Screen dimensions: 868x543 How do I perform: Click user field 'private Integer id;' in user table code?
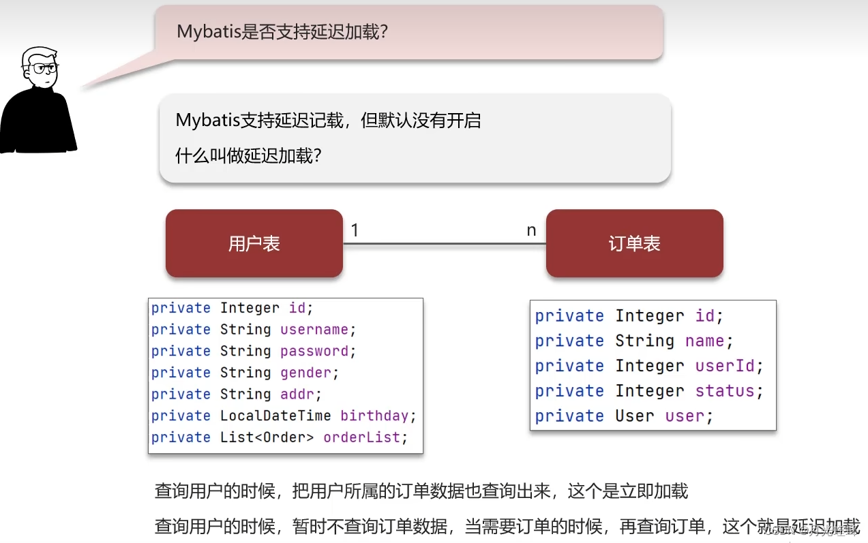coord(232,308)
